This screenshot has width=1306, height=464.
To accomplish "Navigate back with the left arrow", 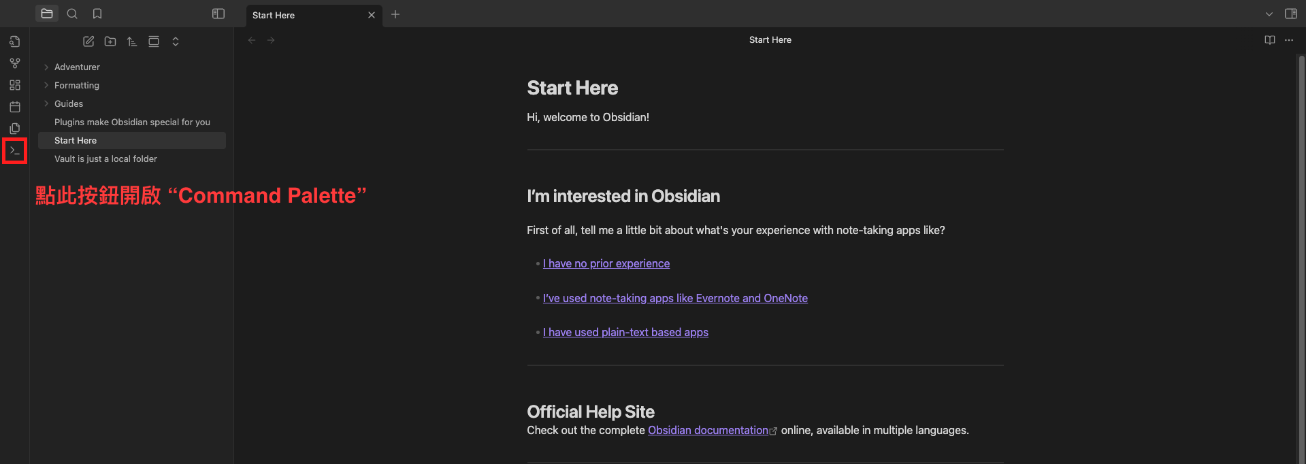I will 252,40.
